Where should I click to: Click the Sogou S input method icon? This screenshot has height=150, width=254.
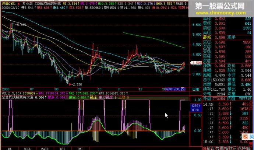click(x=245, y=136)
